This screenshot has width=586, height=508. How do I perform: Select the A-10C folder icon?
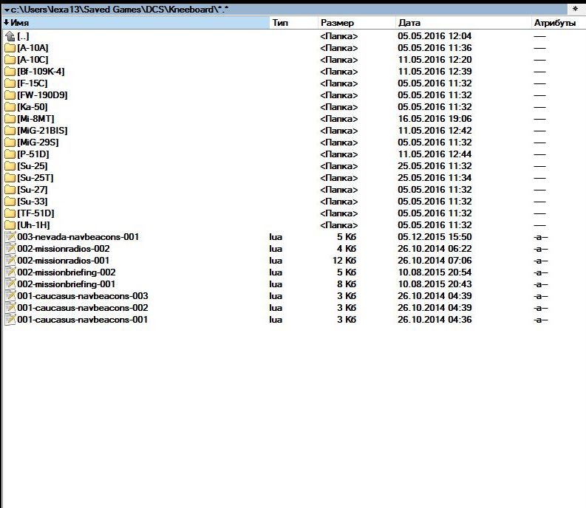tap(10, 60)
